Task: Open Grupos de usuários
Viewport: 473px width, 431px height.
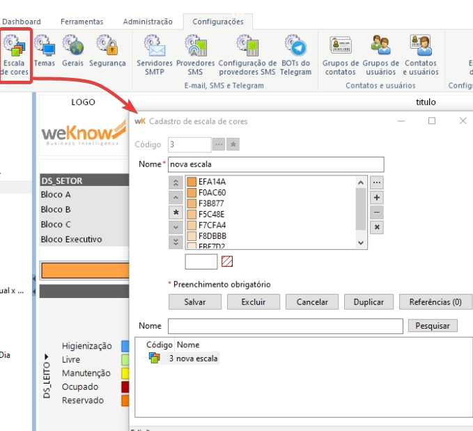Action: (x=380, y=56)
